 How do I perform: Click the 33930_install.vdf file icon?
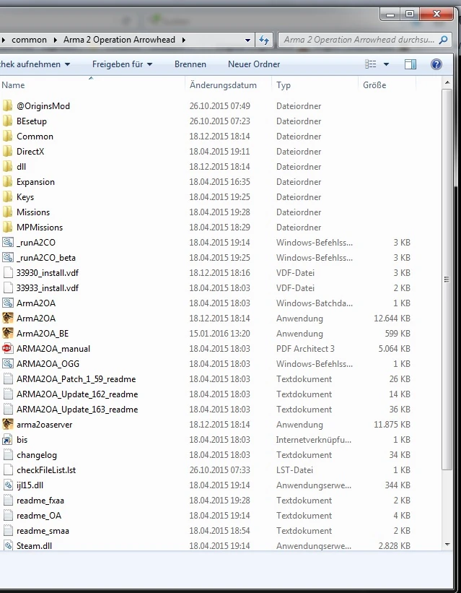[x=7, y=273]
